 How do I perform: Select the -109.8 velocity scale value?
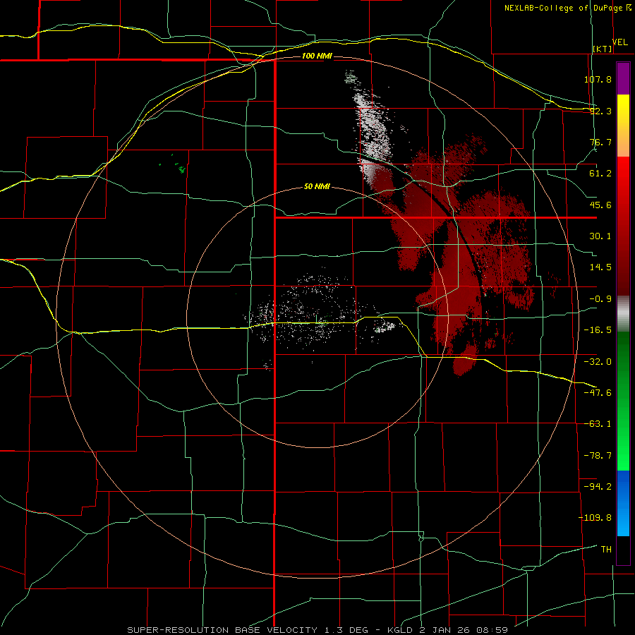coord(595,518)
